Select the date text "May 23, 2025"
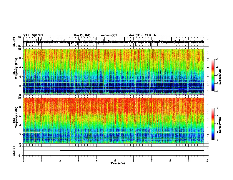The width and height of the screenshot is (233, 180). click(x=82, y=35)
